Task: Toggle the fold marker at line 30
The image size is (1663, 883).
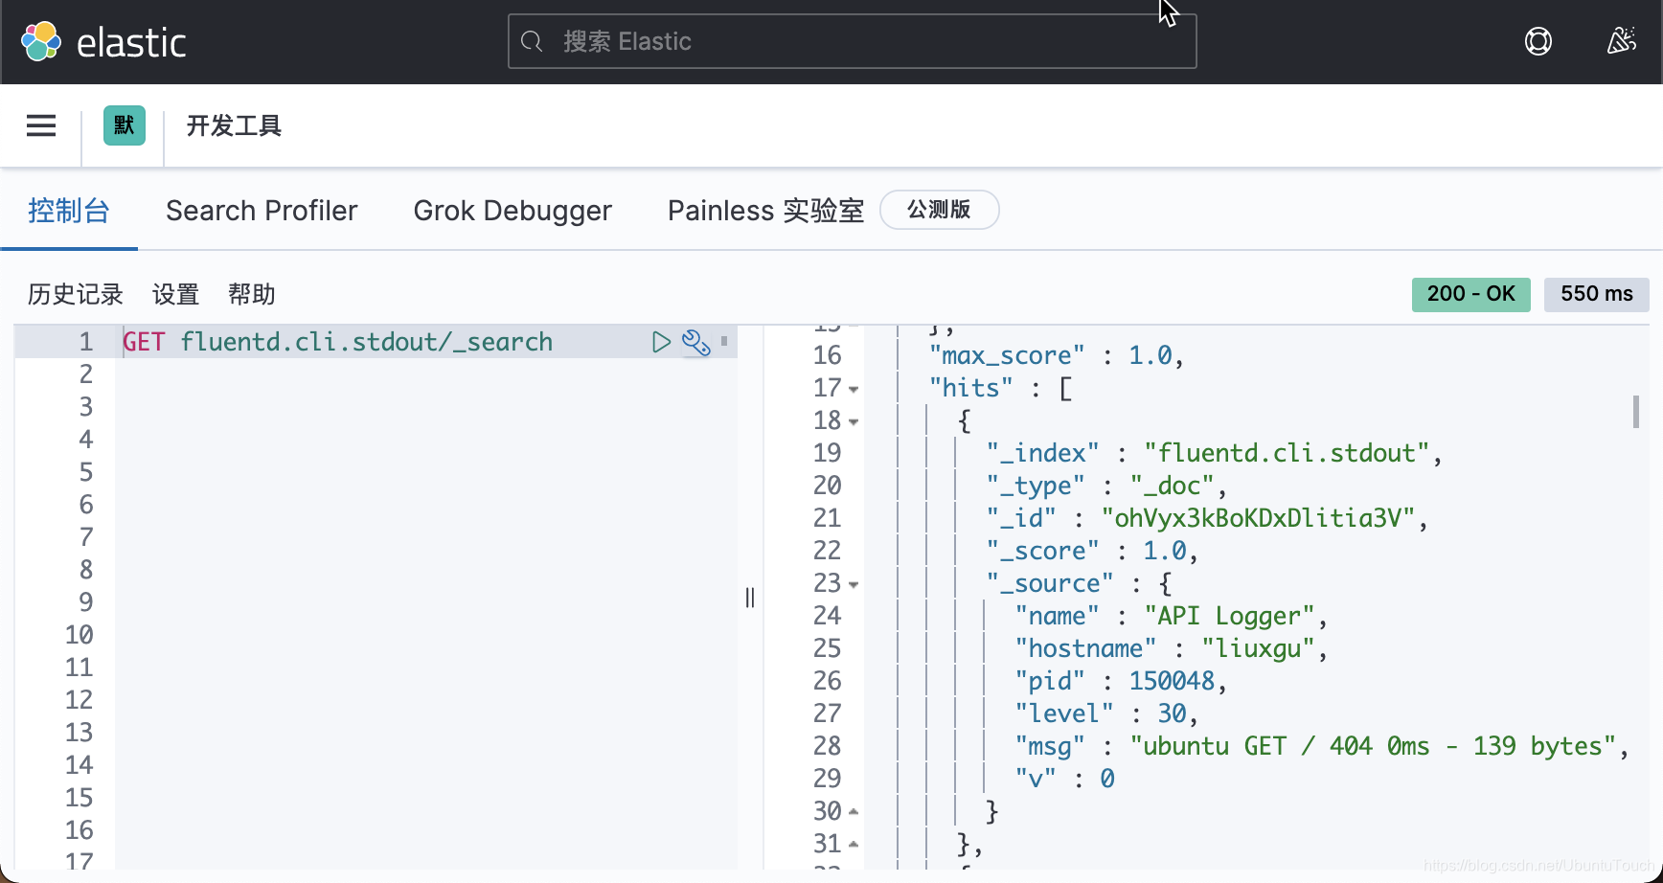Action: pos(854,812)
